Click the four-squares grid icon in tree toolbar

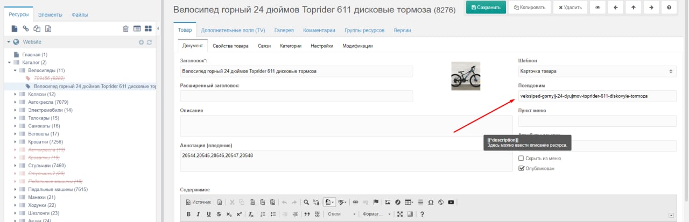click(148, 28)
